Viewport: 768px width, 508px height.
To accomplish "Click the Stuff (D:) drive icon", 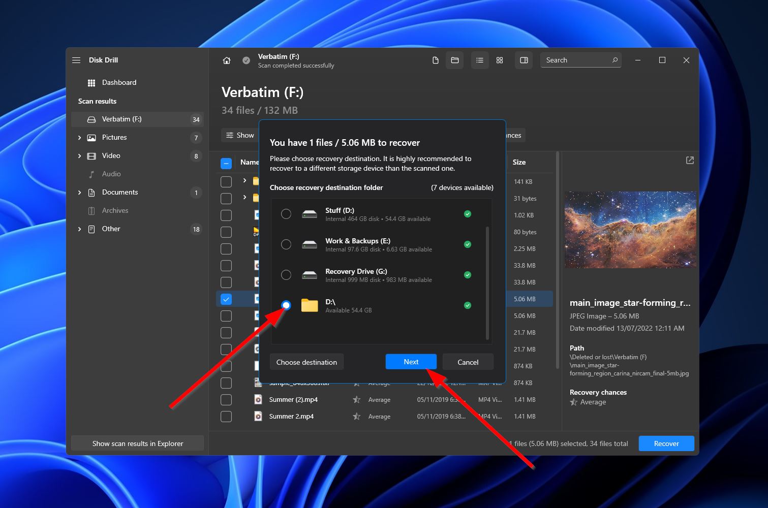I will (310, 214).
